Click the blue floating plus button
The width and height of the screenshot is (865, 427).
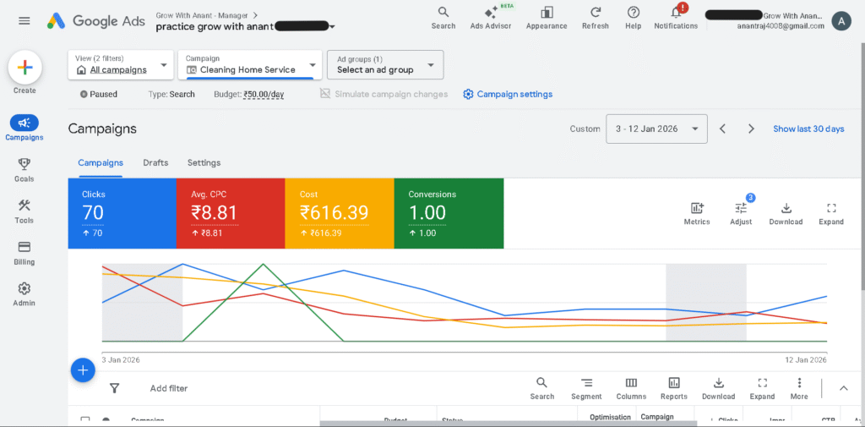pos(84,370)
